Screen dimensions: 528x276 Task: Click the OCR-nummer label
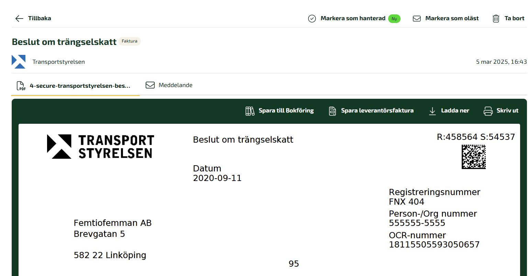point(417,236)
